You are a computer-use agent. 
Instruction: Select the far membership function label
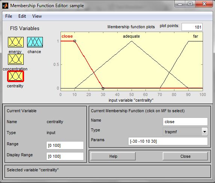(195, 36)
